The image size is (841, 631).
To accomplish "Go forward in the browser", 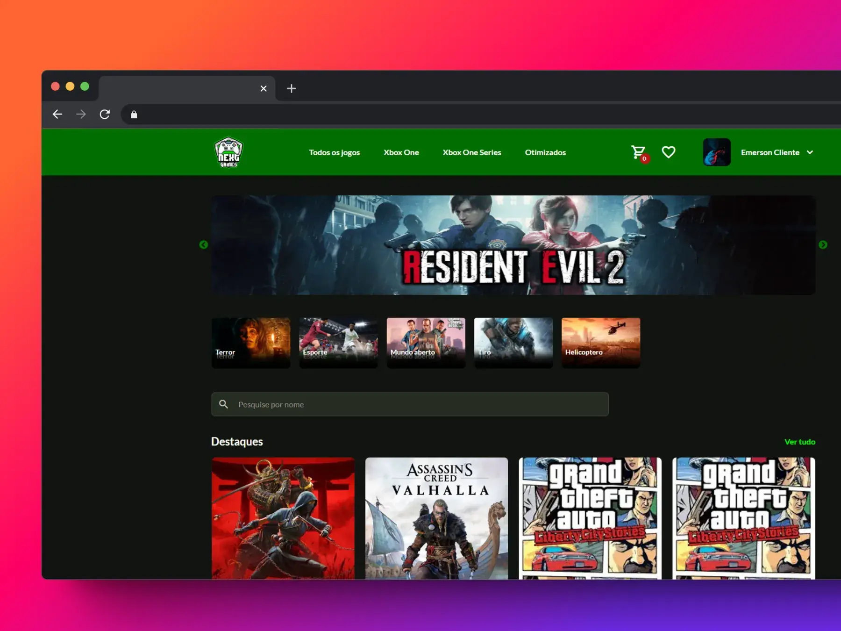I will point(81,115).
